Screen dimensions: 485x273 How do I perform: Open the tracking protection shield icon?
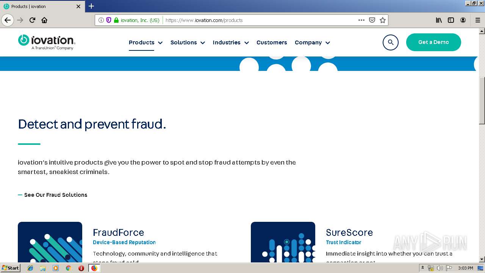coord(109,20)
